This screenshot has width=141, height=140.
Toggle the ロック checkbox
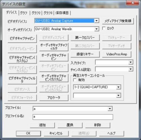click(x=104, y=28)
